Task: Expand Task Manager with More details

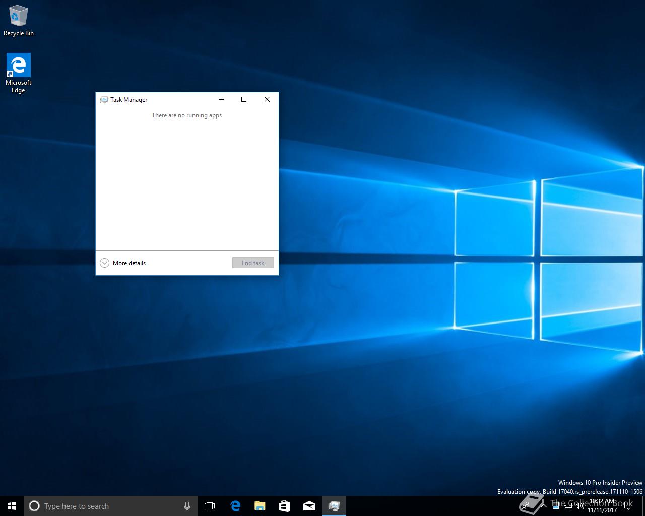Action: tap(123, 263)
